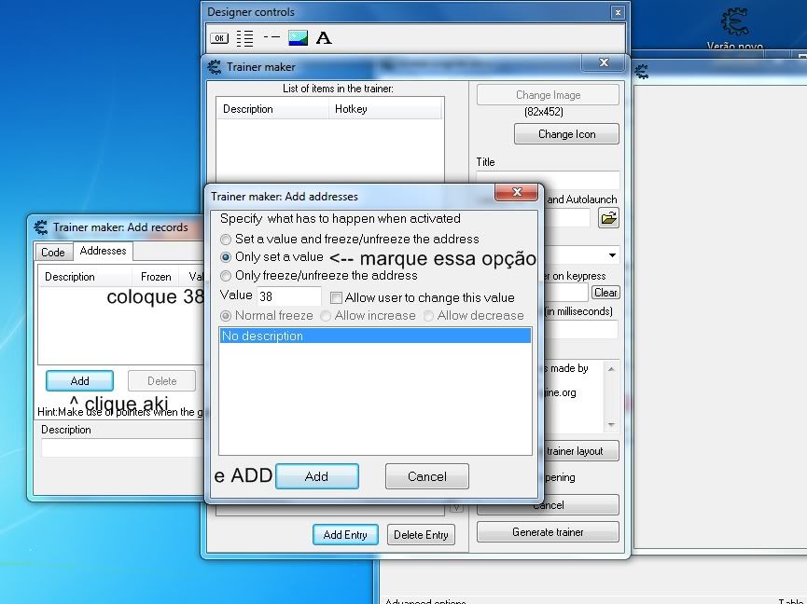Image resolution: width=807 pixels, height=604 pixels.
Task: Enable 'Allow user to change this value'
Action: 337,297
